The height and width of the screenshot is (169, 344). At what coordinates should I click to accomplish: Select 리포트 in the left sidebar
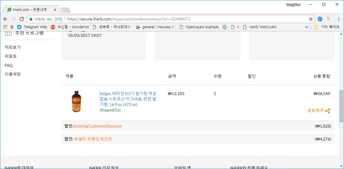11,56
